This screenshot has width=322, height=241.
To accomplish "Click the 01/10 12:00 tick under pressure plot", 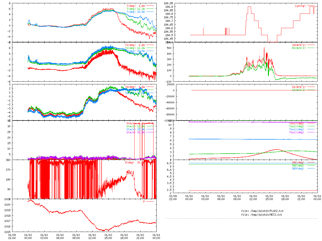I will coord(92,236).
